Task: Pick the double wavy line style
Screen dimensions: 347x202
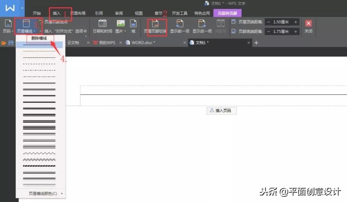Action: 39,160
